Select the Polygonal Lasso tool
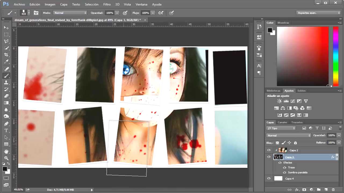 [6, 41]
